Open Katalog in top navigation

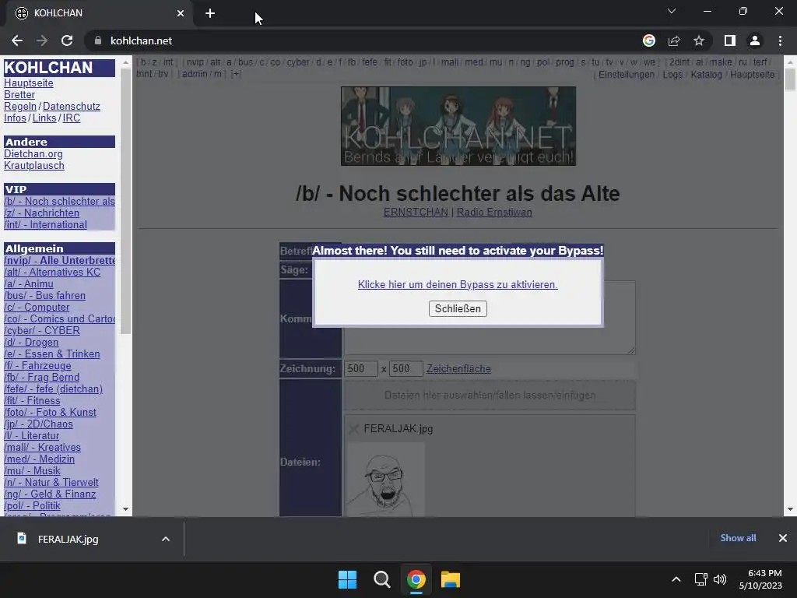point(706,75)
